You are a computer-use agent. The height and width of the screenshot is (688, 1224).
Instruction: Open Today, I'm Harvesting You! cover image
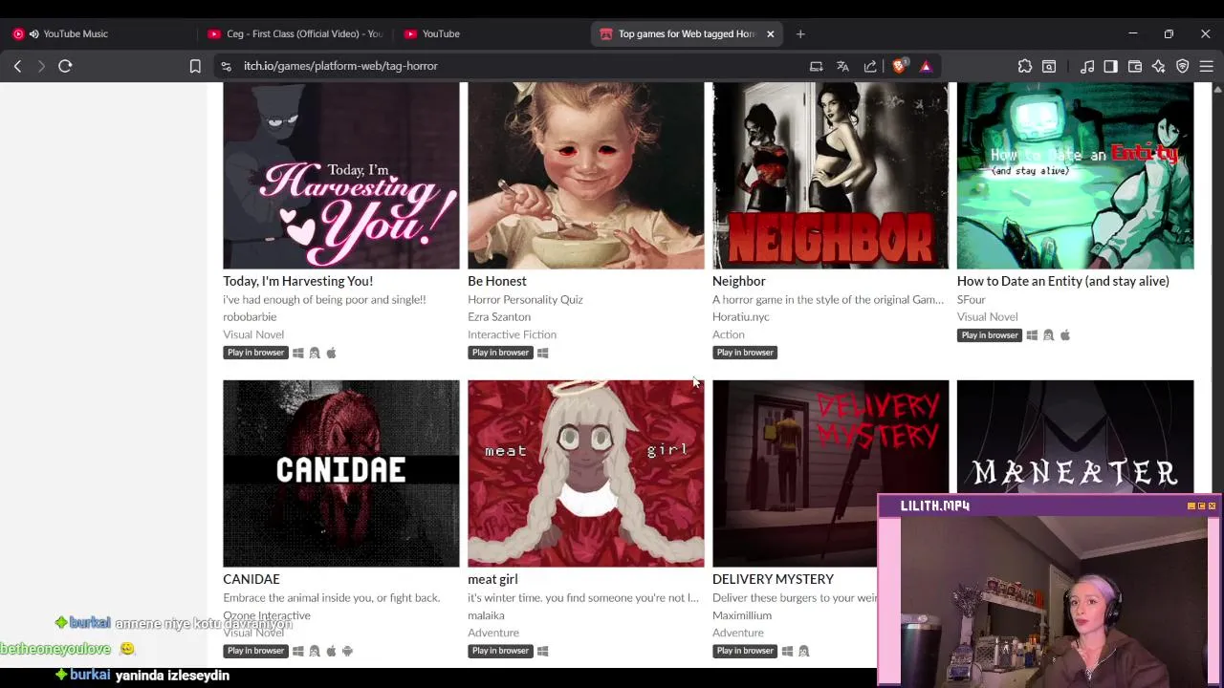click(341, 176)
